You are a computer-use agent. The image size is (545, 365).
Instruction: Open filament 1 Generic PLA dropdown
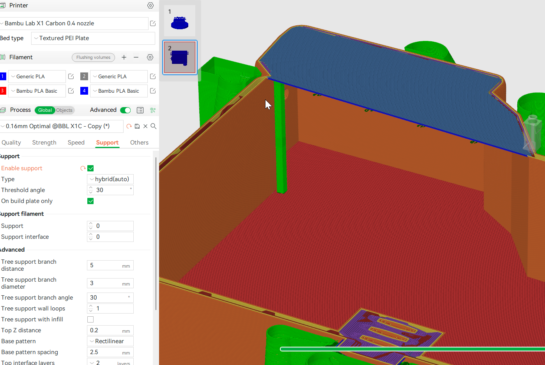click(37, 76)
